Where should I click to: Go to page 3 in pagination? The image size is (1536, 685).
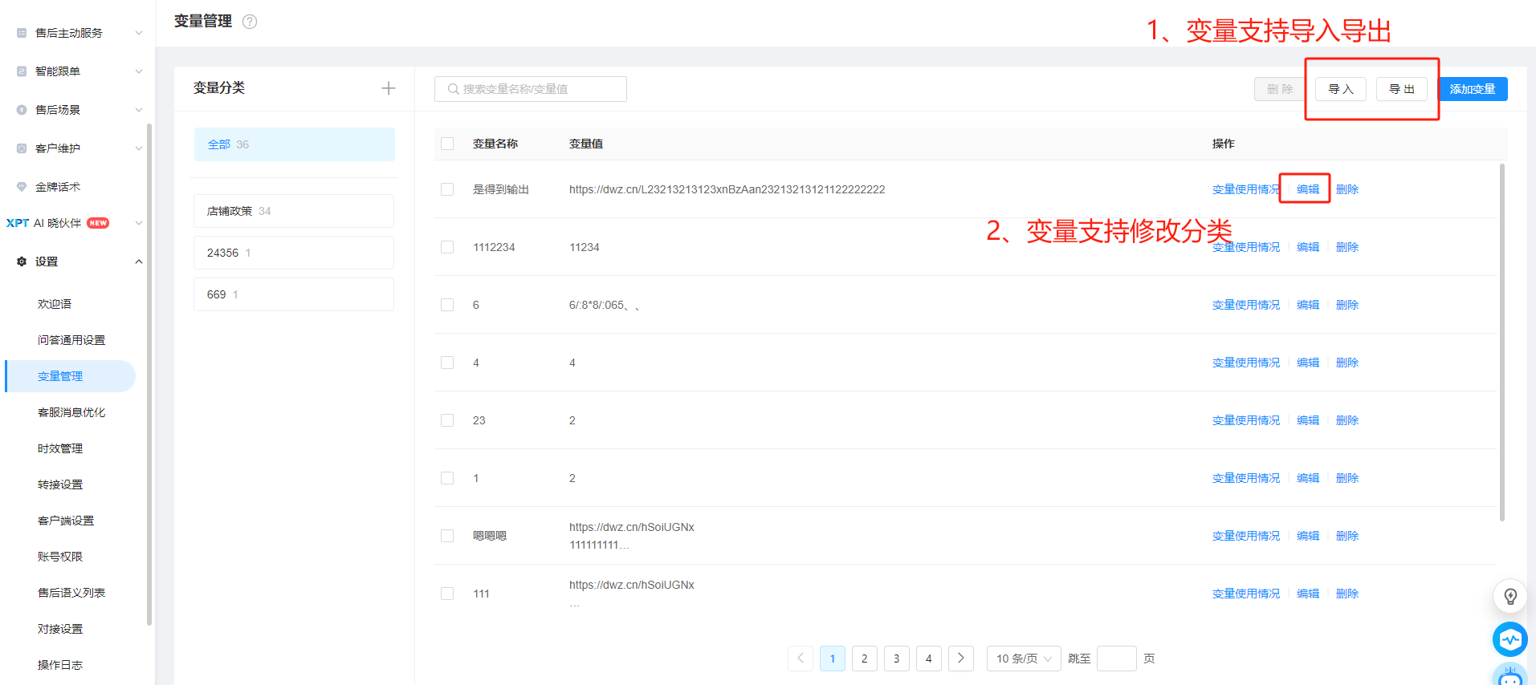pos(897,659)
